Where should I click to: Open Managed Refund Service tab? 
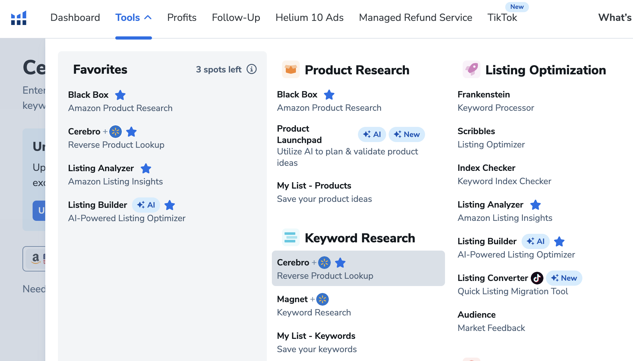(x=415, y=18)
